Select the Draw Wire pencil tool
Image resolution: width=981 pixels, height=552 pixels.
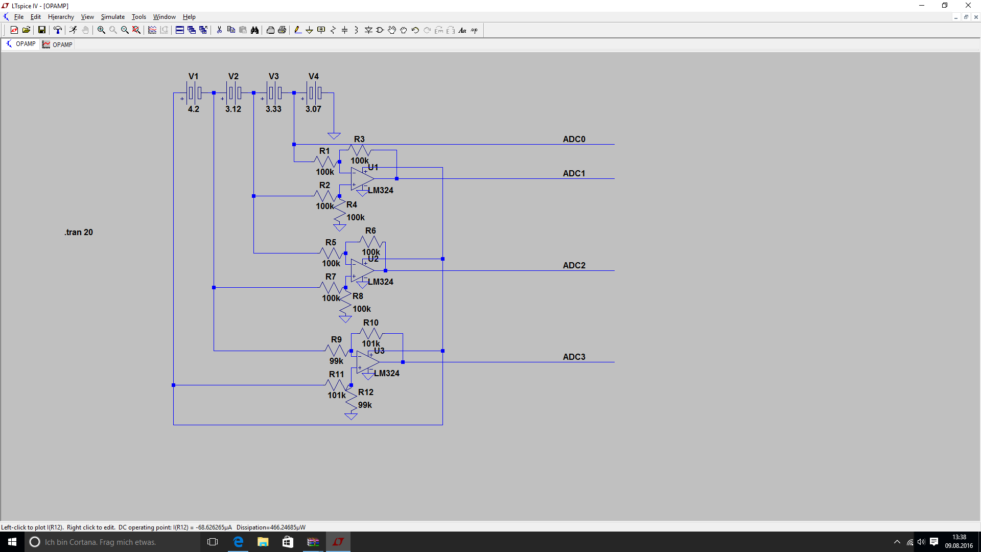tap(298, 30)
